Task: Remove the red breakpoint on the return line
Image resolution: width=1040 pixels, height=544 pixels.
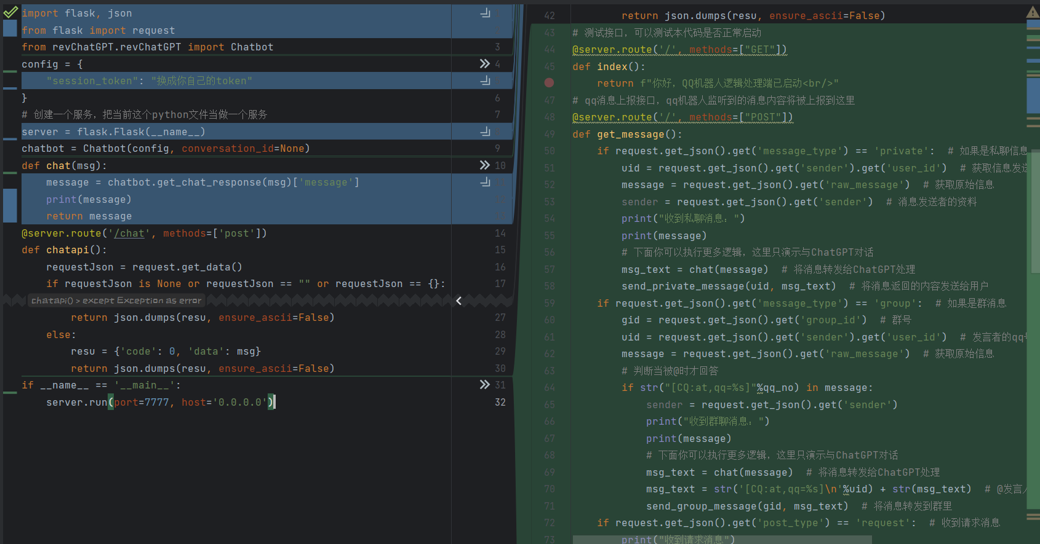Action: (549, 83)
